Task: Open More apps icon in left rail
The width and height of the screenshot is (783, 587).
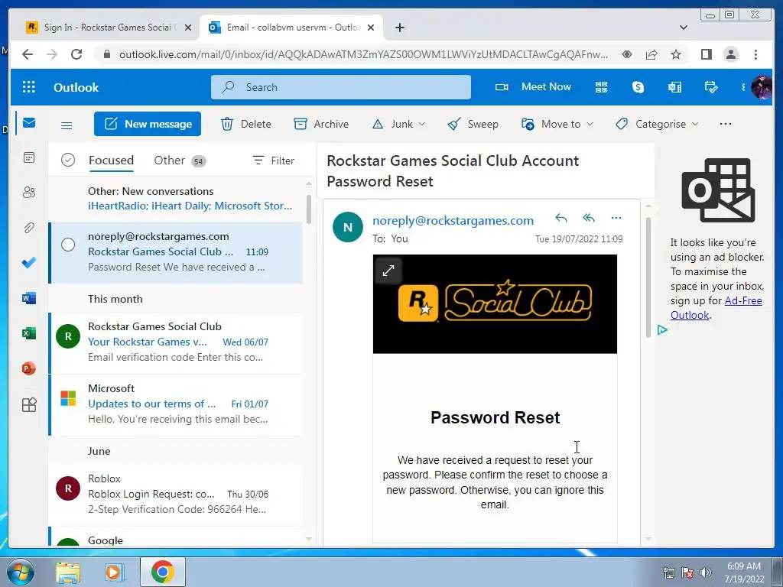Action: pos(29,404)
